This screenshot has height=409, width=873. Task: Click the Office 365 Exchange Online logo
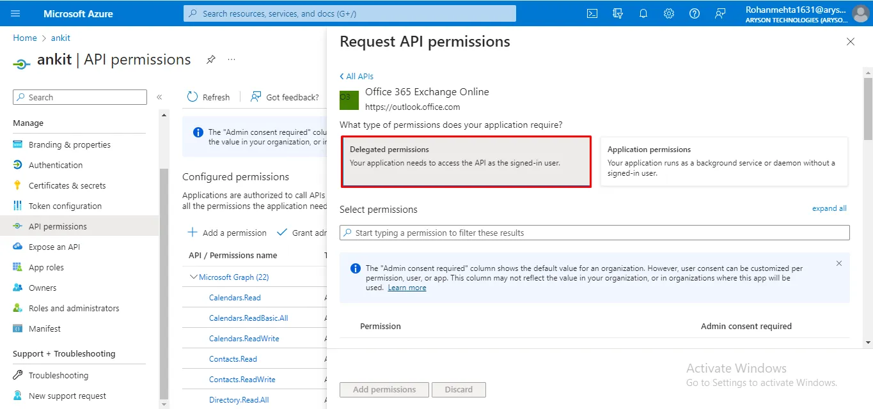[x=349, y=100]
